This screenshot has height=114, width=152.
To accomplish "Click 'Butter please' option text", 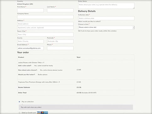I will click(x=43, y=74).
